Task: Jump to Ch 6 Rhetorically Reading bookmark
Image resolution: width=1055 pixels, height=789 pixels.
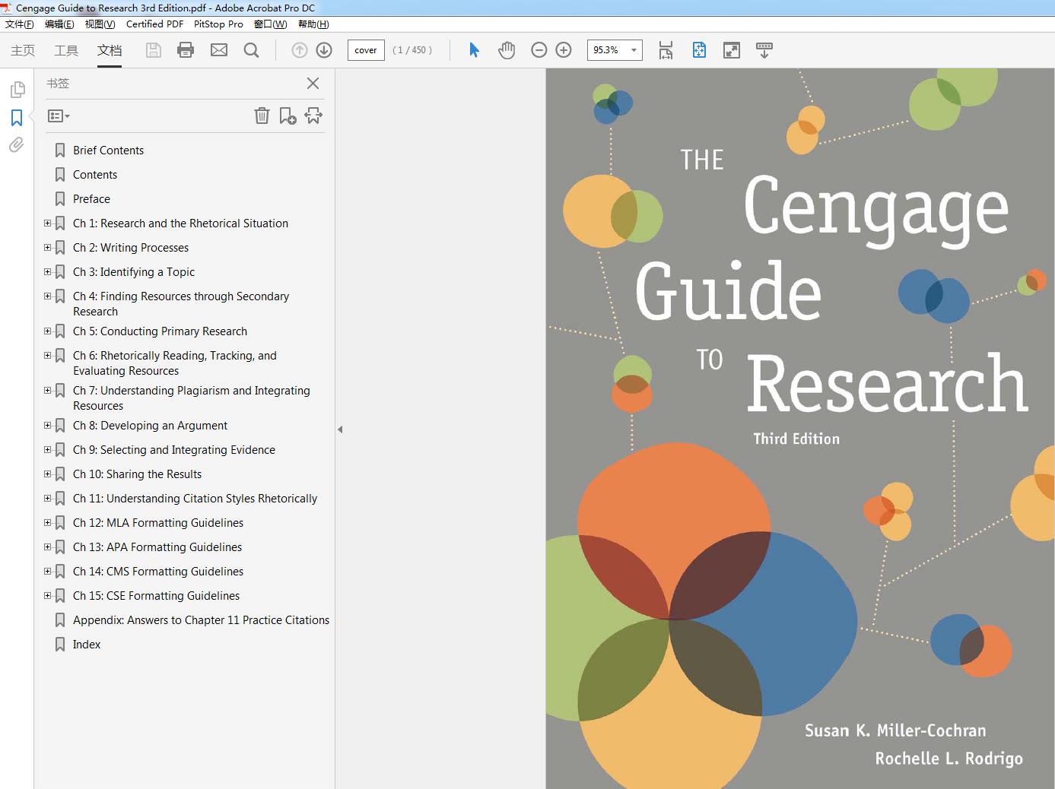Action: click(x=175, y=363)
